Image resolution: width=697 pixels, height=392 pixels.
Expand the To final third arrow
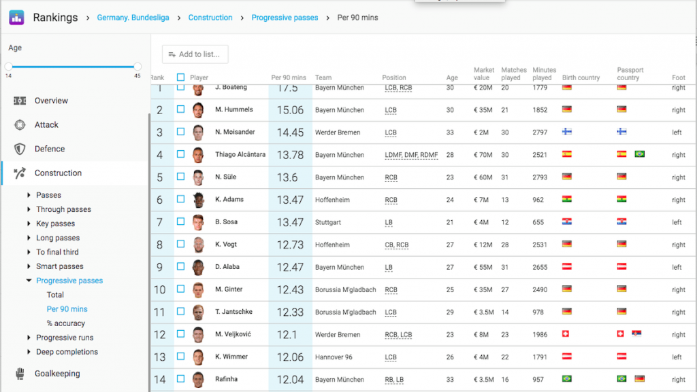click(29, 252)
